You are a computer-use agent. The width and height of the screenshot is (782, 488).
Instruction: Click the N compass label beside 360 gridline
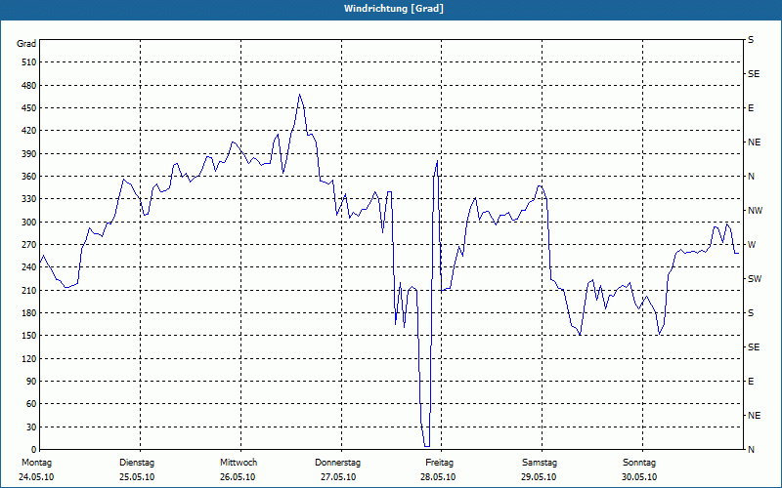click(751, 177)
